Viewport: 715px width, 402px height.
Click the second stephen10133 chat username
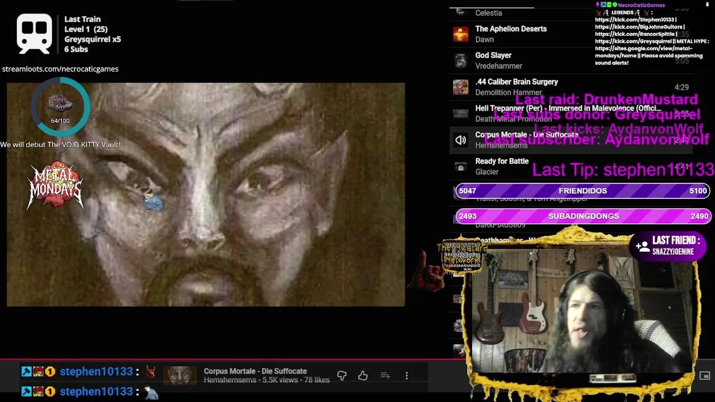[96, 392]
